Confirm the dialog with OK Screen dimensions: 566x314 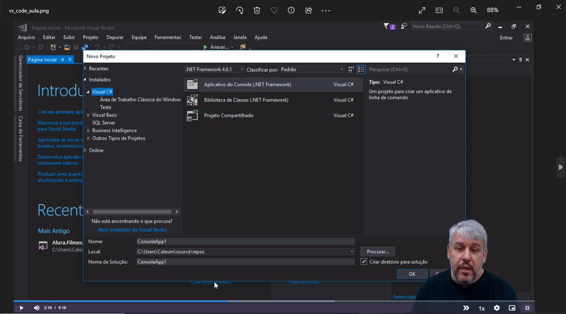(x=412, y=274)
